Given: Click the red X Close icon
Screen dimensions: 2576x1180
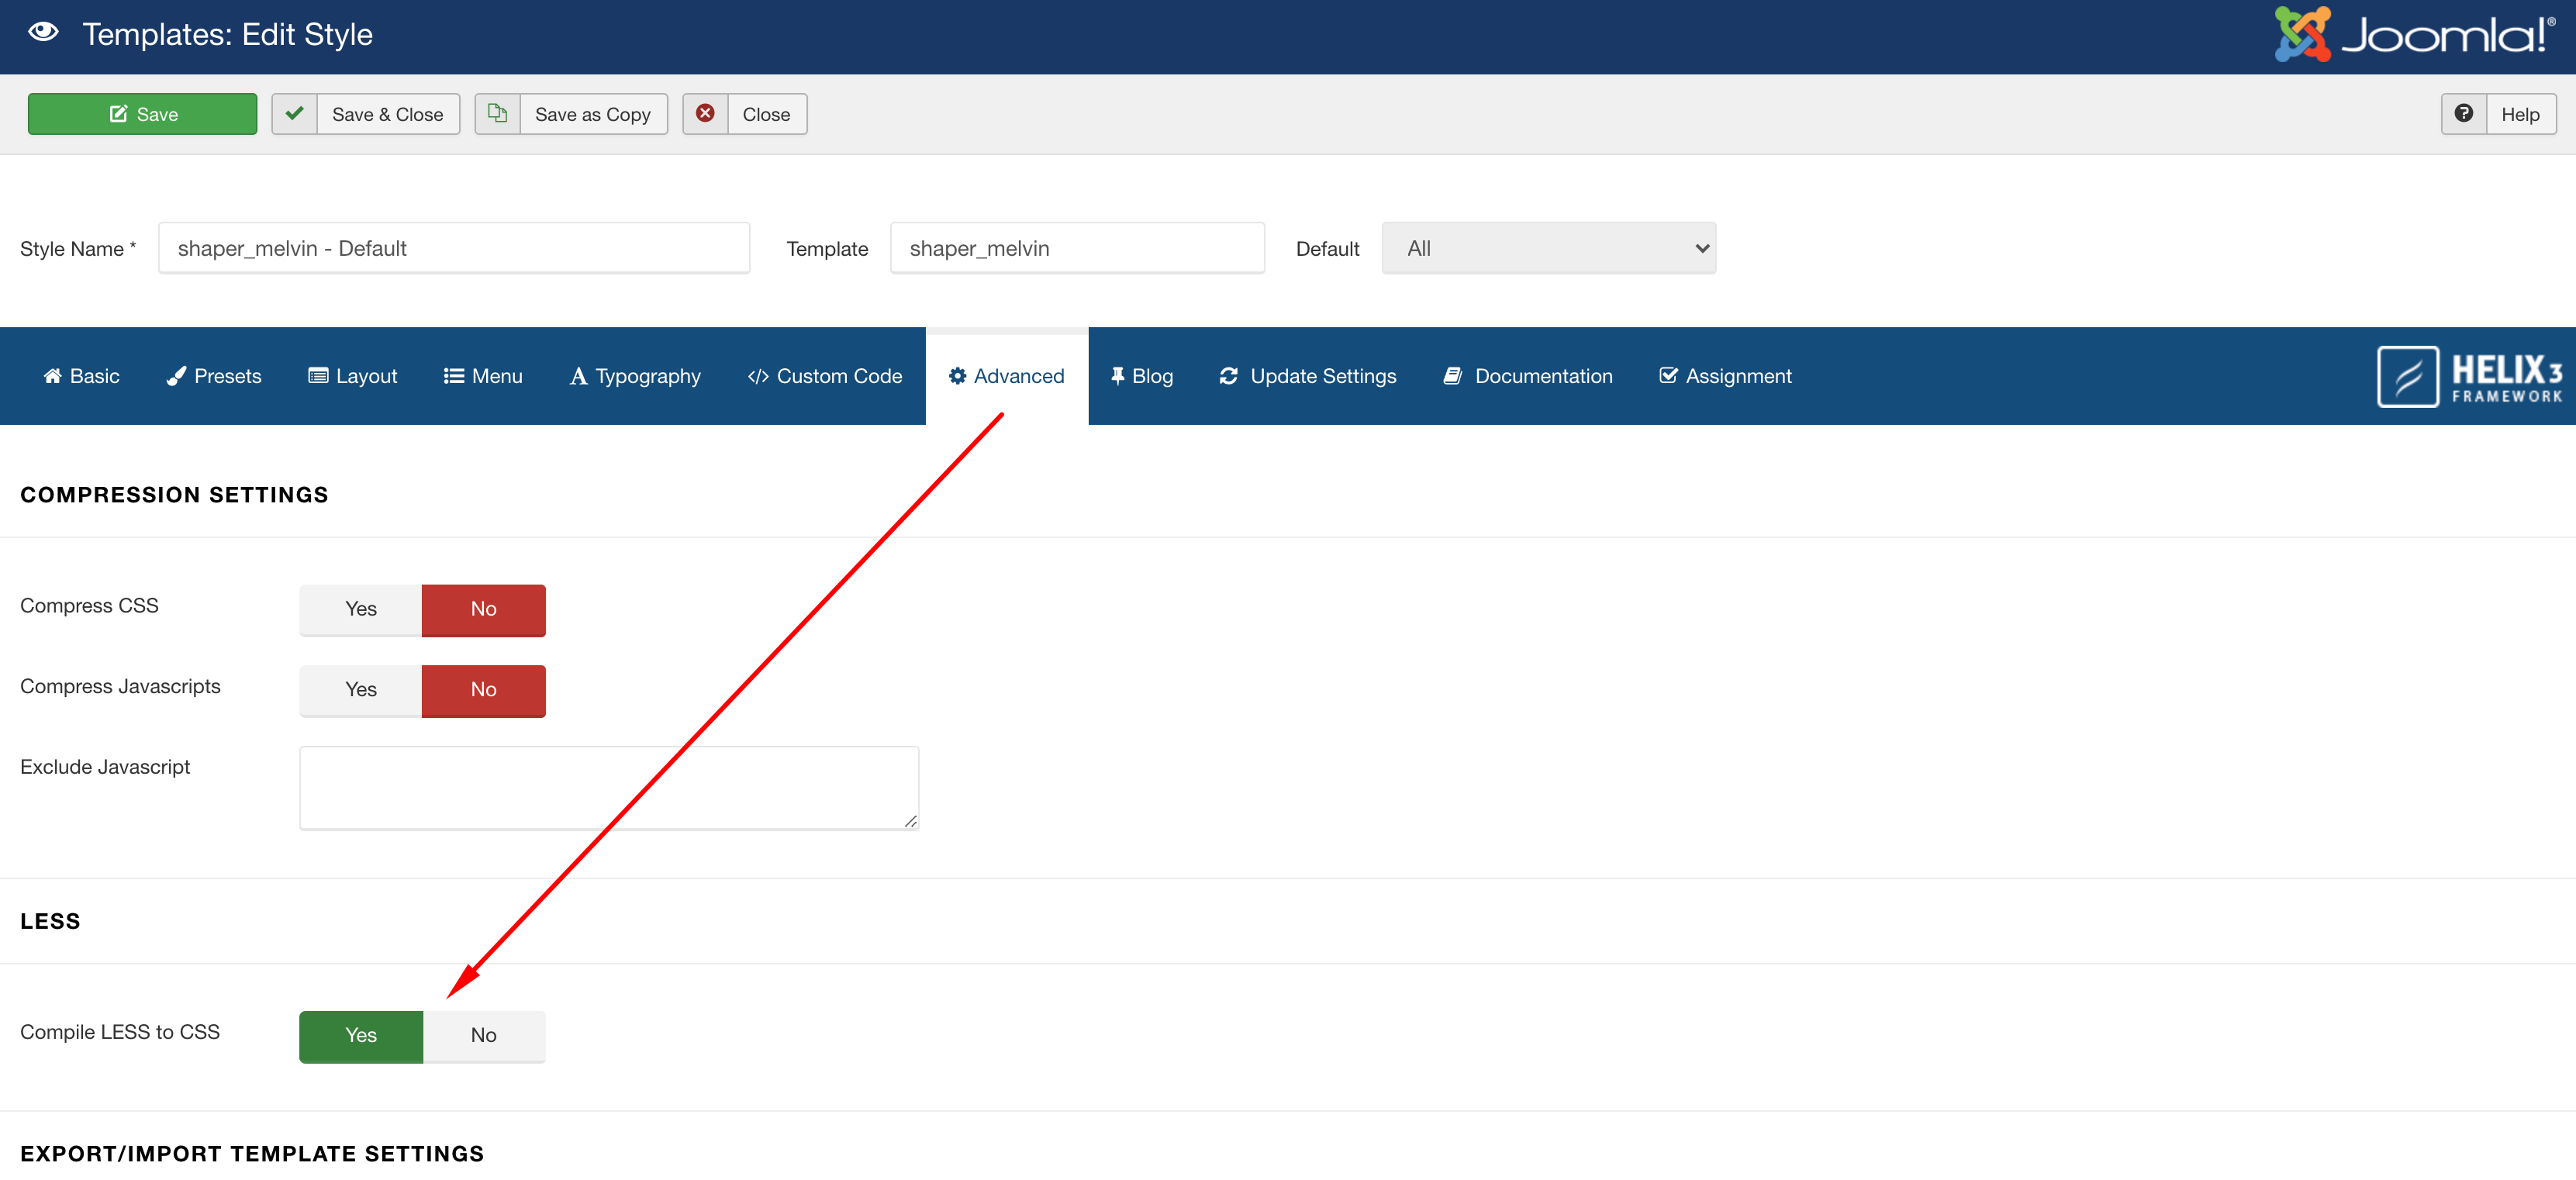Looking at the screenshot, I should 705,114.
